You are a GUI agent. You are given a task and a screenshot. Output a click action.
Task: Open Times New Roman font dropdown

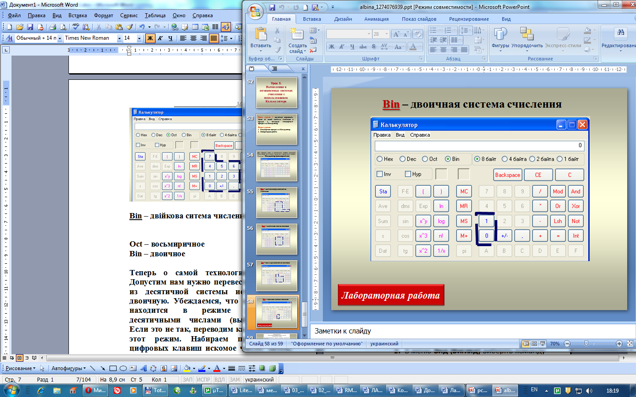point(119,38)
